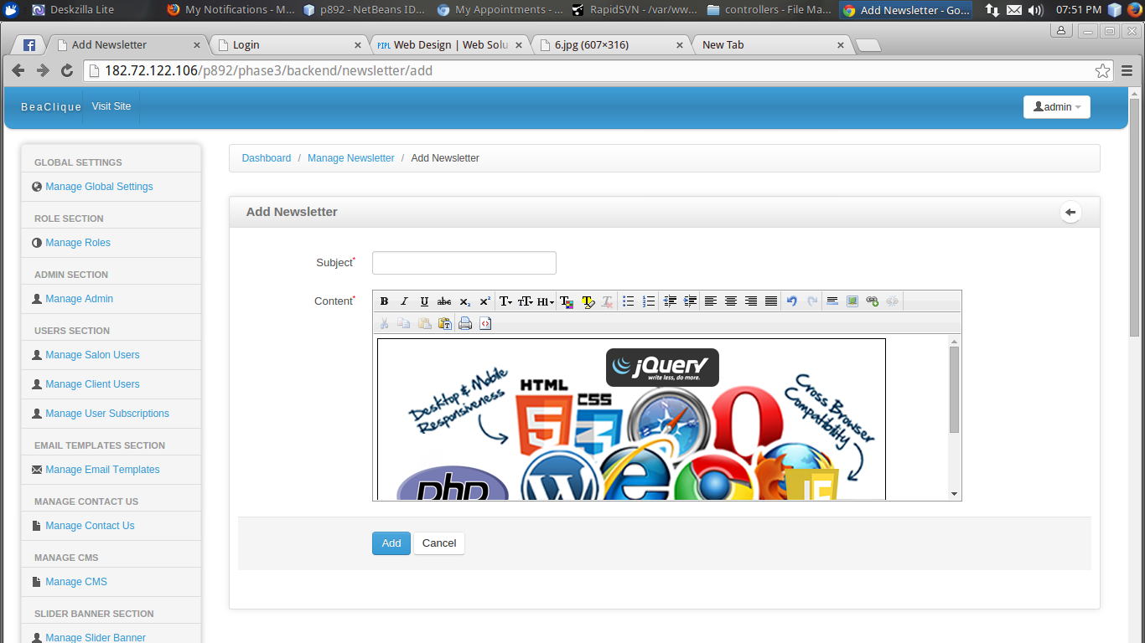Open Manage Admin in the sidebar
1145x643 pixels.
point(80,299)
